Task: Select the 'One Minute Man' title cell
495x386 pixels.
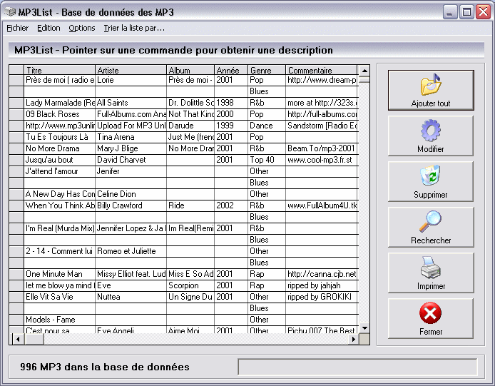Action: [x=59, y=274]
